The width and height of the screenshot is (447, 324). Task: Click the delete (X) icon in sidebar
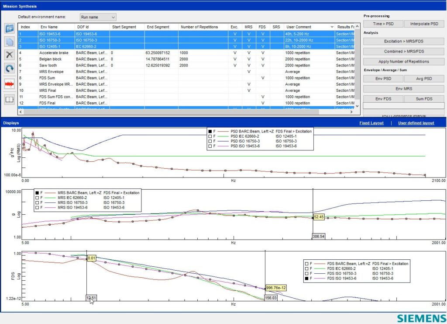(x=8, y=55)
